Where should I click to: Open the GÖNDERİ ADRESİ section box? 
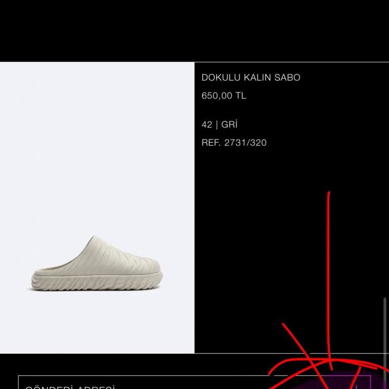(194, 382)
